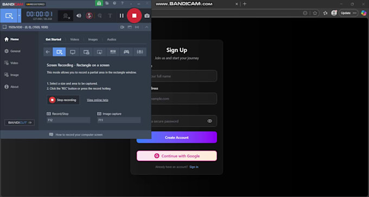369x197 pixels.
Task: Select rectangle on a screen mode icon
Action: [59, 52]
